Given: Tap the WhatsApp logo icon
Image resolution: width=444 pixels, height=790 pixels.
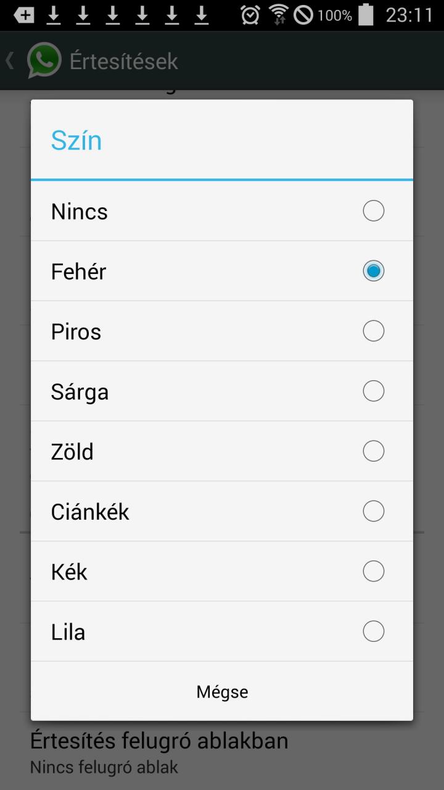Looking at the screenshot, I should [x=44, y=60].
